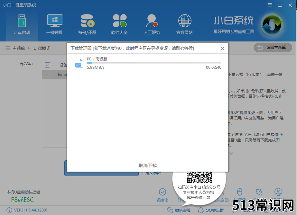Image resolution: width=297 pixels, height=215 pixels.
Task: Click the F8或ESC hotkey text
Action: click(x=22, y=200)
